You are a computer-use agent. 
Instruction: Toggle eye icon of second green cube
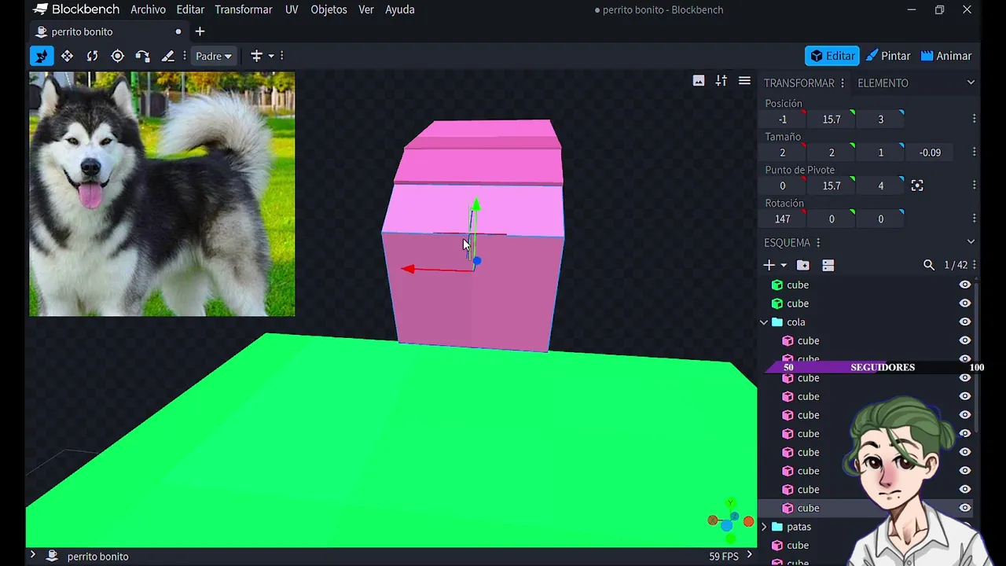point(964,303)
